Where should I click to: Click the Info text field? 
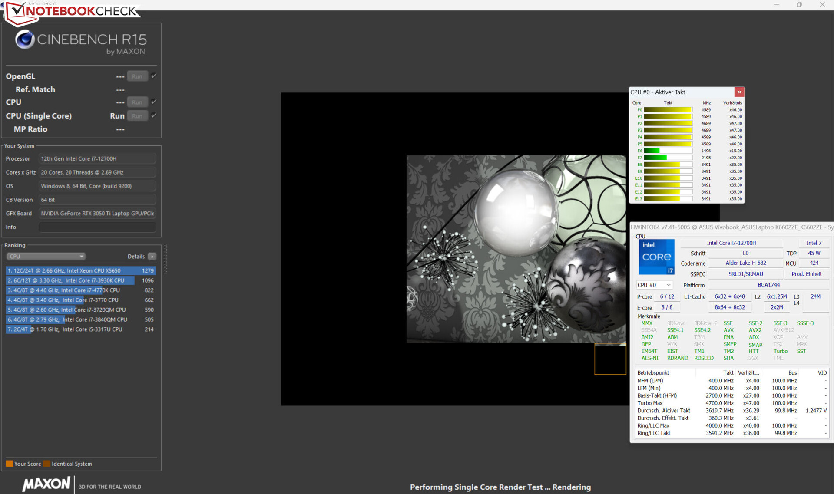click(x=97, y=227)
